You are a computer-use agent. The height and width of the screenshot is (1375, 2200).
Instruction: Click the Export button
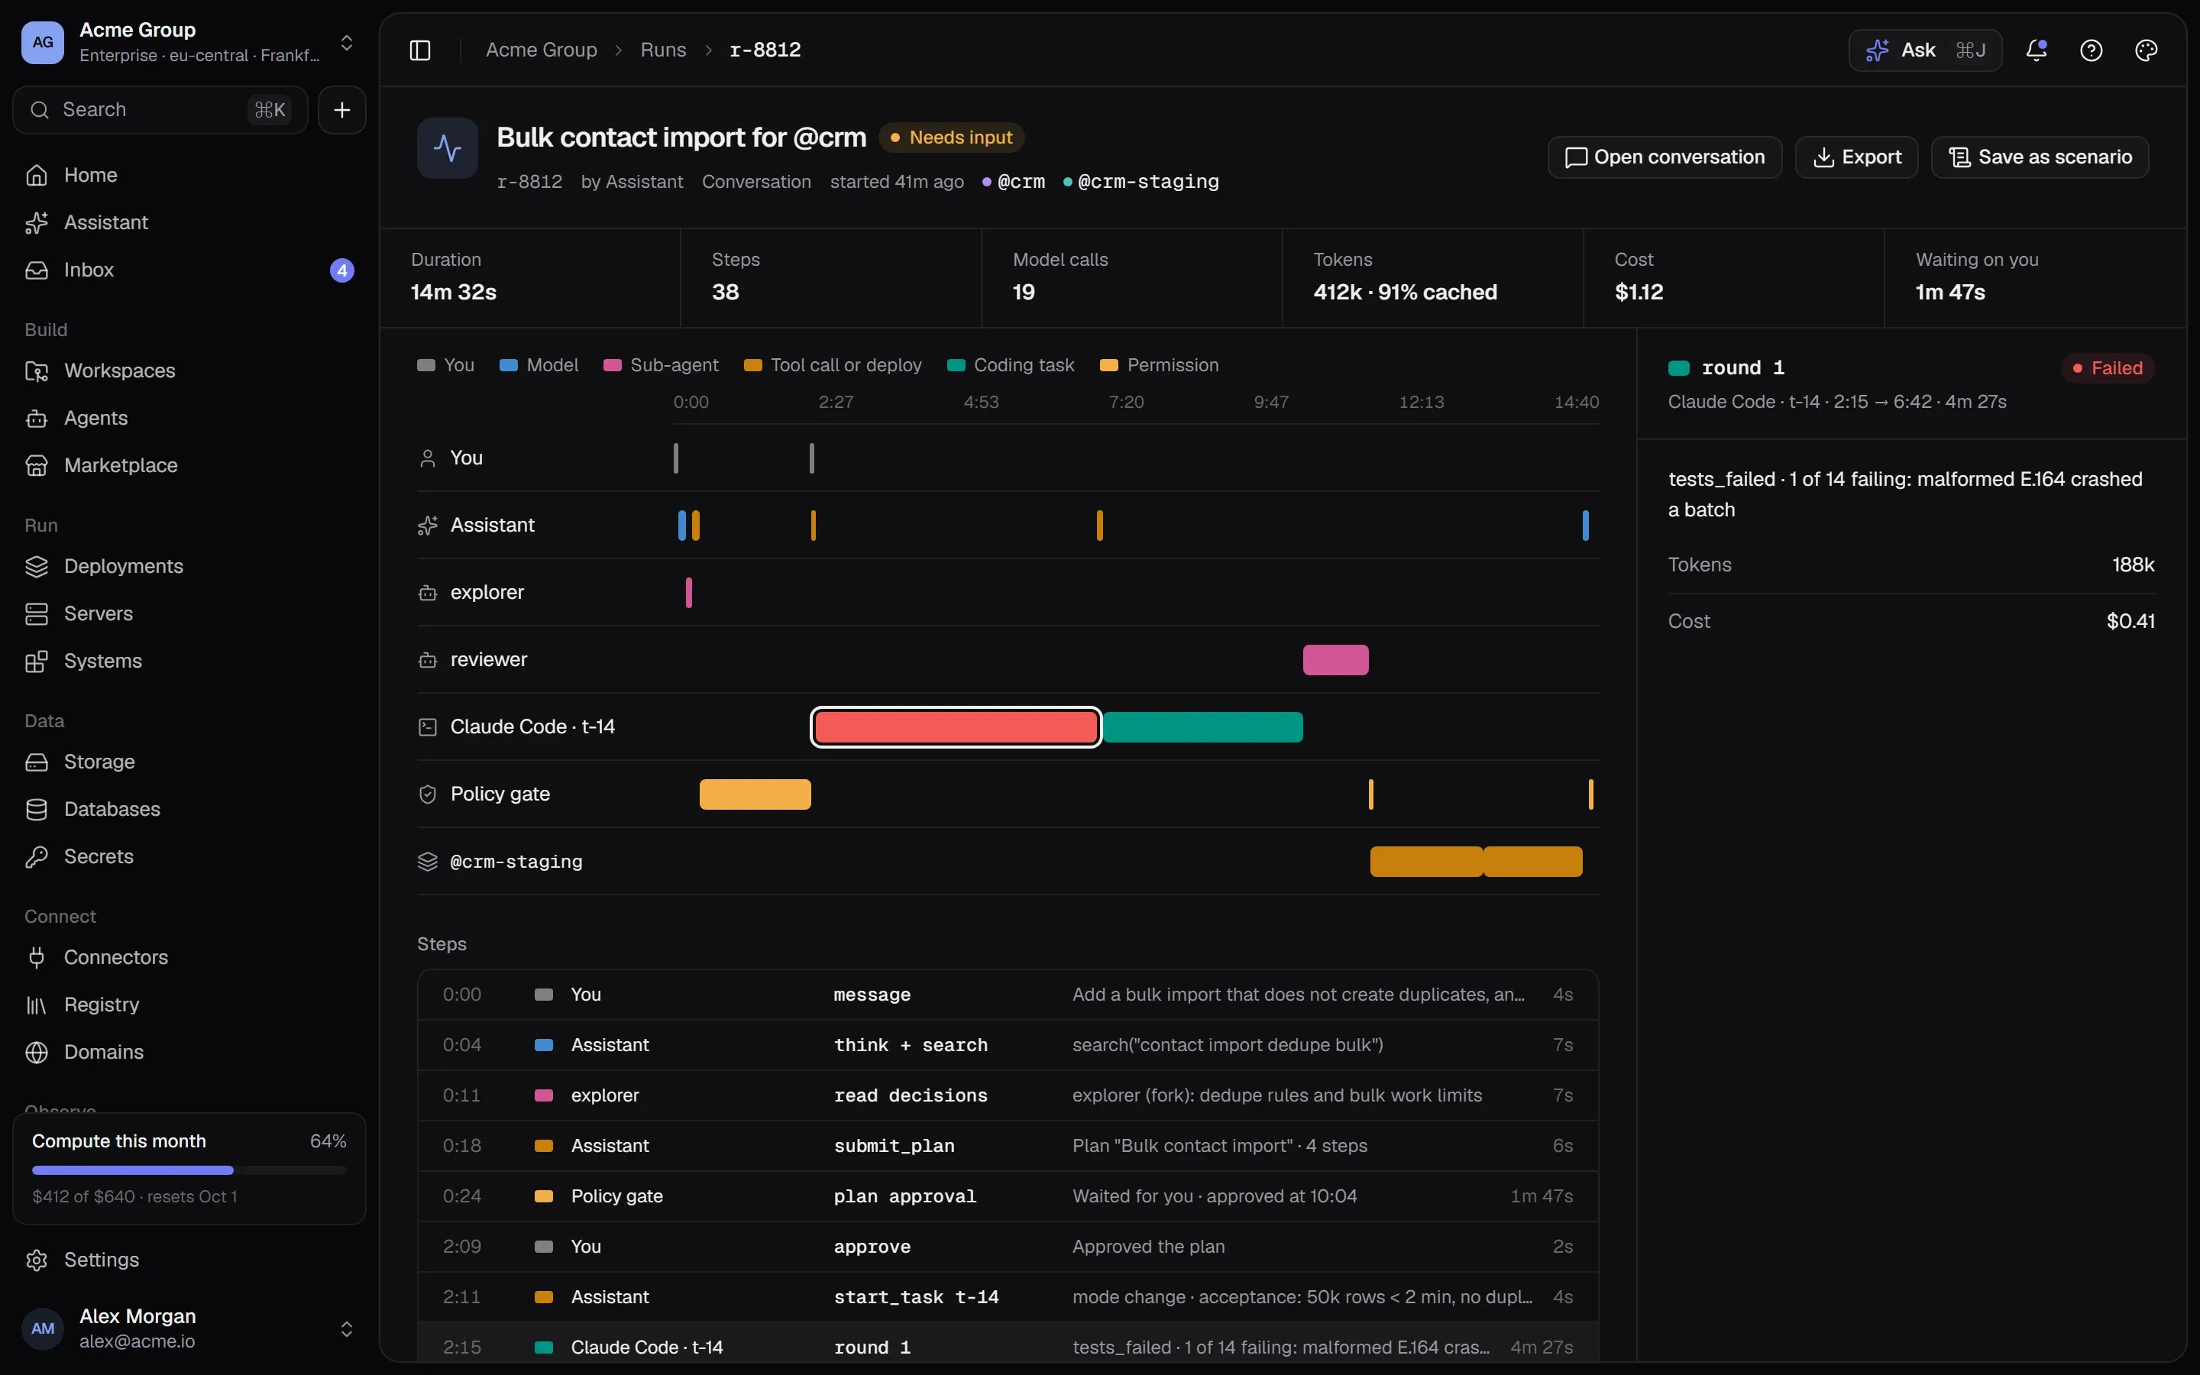point(1856,157)
